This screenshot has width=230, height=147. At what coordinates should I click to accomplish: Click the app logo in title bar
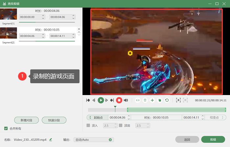pyautogui.click(x=4, y=4)
